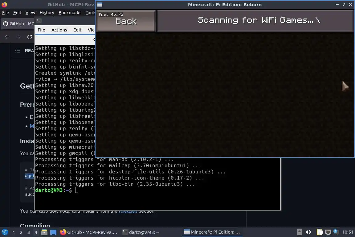Open the Minecraft window menu icon in its title bar
The height and width of the screenshot is (237, 355).
(x=100, y=5)
